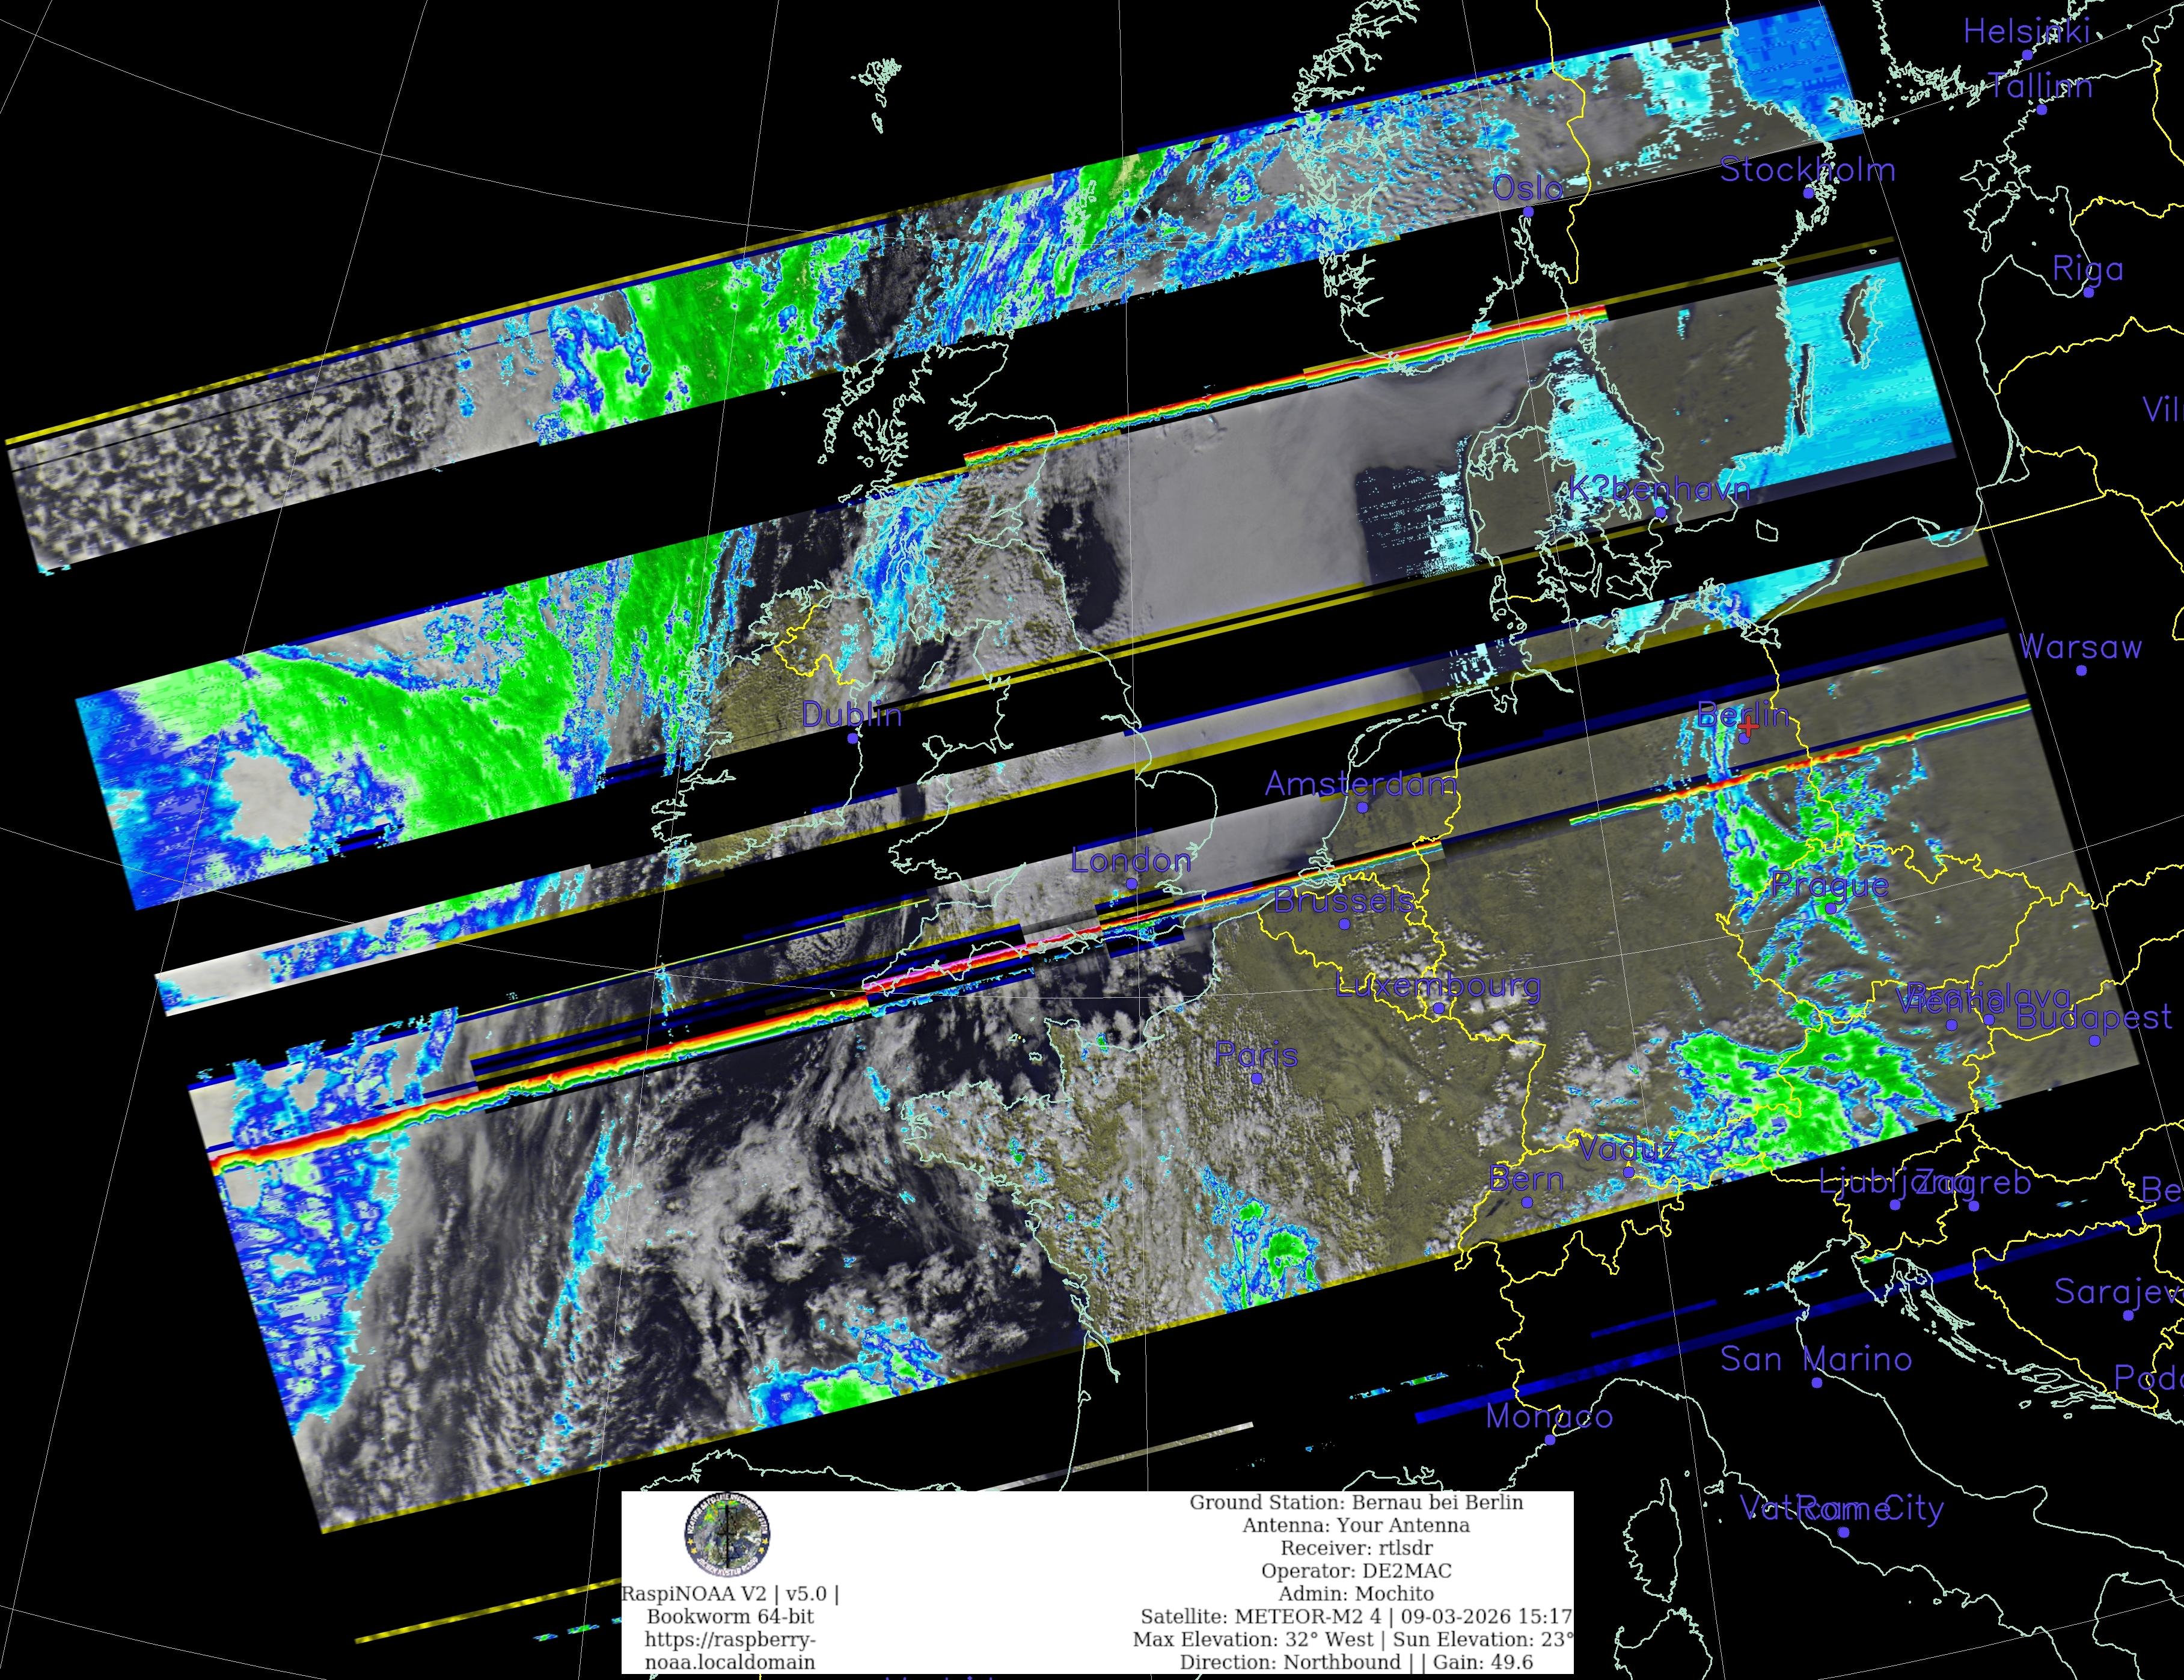This screenshot has width=2184, height=1680.
Task: Click the Warsaw city marker dot
Action: coord(2081,670)
